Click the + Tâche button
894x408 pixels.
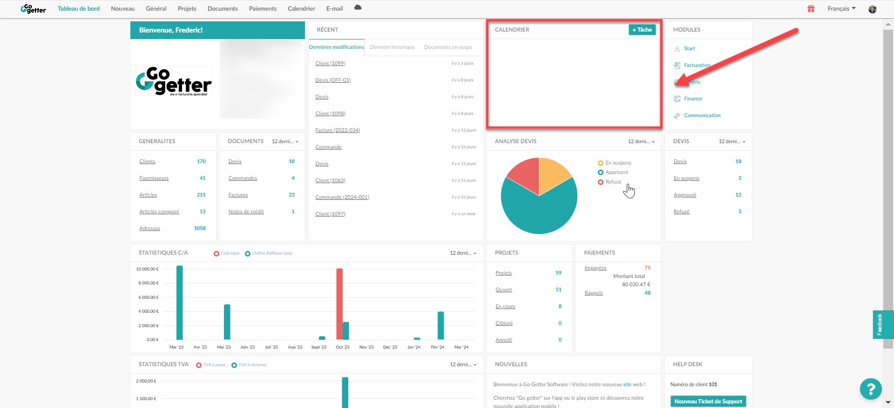point(642,30)
